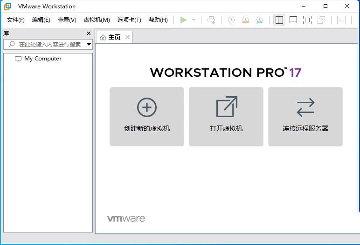This screenshot has width=360, height=245.
Task: Click the library search input field
Action: [x=49, y=45]
